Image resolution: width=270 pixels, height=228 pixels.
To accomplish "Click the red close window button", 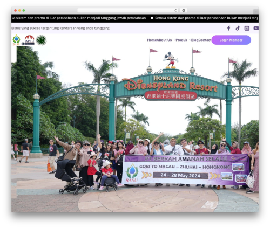I will coord(16,10).
